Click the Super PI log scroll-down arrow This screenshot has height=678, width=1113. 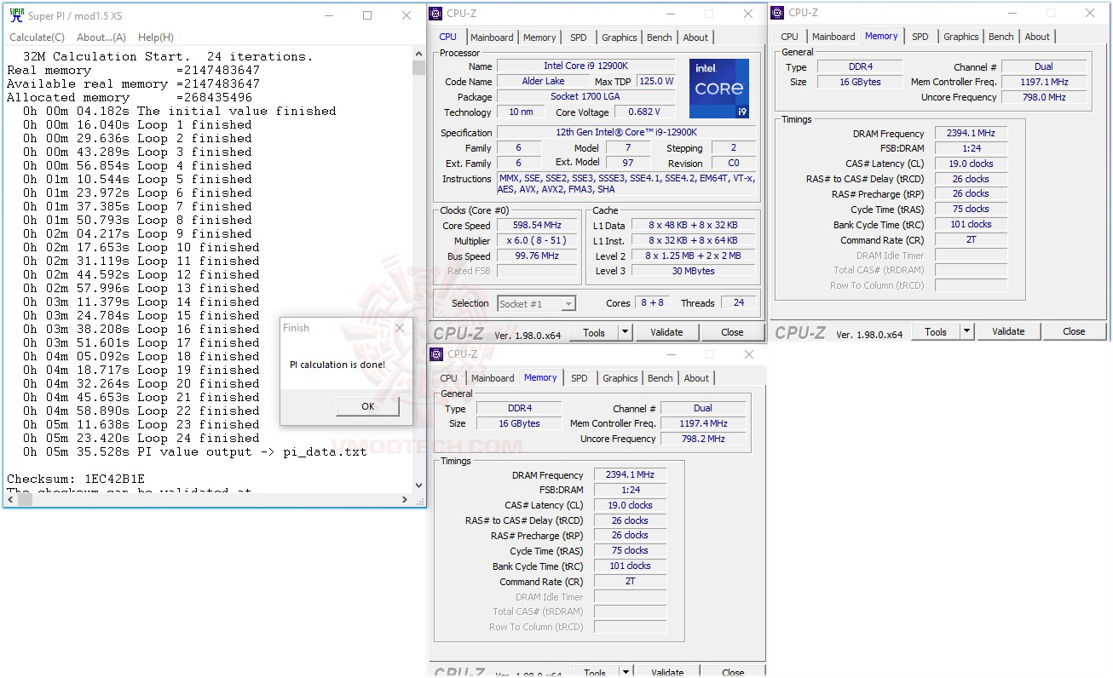pyautogui.click(x=418, y=486)
